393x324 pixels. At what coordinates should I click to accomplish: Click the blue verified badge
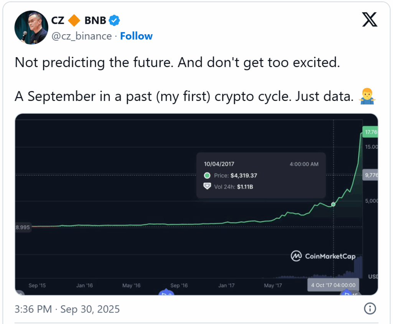pyautogui.click(x=114, y=21)
